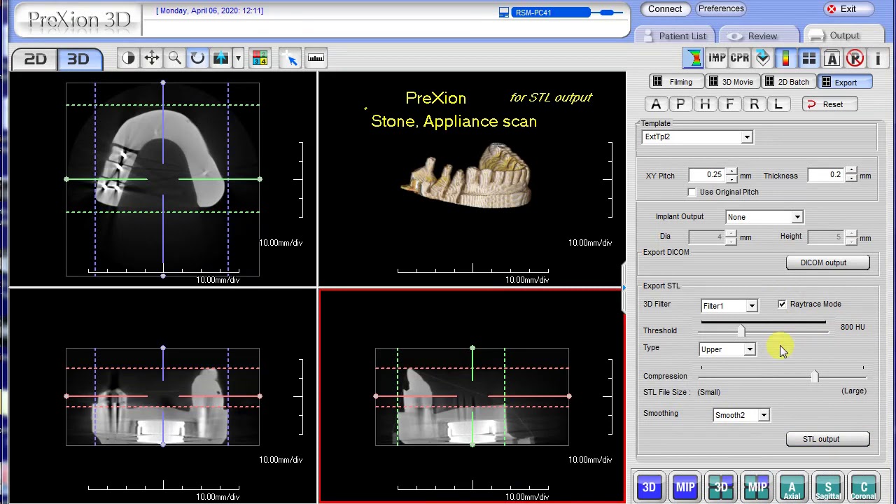Image resolution: width=896 pixels, height=504 pixels.
Task: Show the Sagittal view
Action: 828,487
